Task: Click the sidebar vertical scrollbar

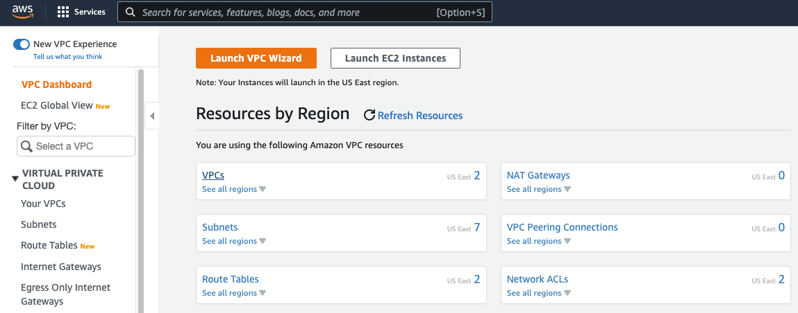Action: (x=141, y=190)
